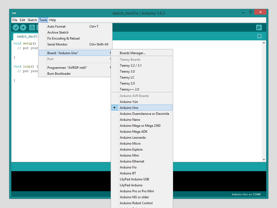Viewport: 277px width, 208px height.
Task: Choose Arduino Mega or Mega 2560
Action: point(142,126)
